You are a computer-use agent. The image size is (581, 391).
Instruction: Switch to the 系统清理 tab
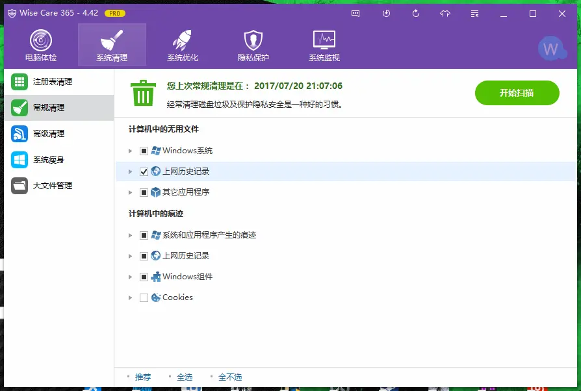click(x=112, y=45)
